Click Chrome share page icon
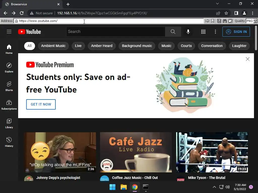 [218, 13]
